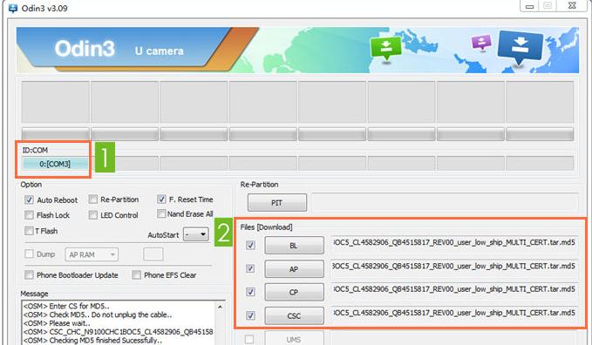This screenshot has height=345, width=592.
Task: Select the 0:[COM3] port indicator
Action: [55, 164]
